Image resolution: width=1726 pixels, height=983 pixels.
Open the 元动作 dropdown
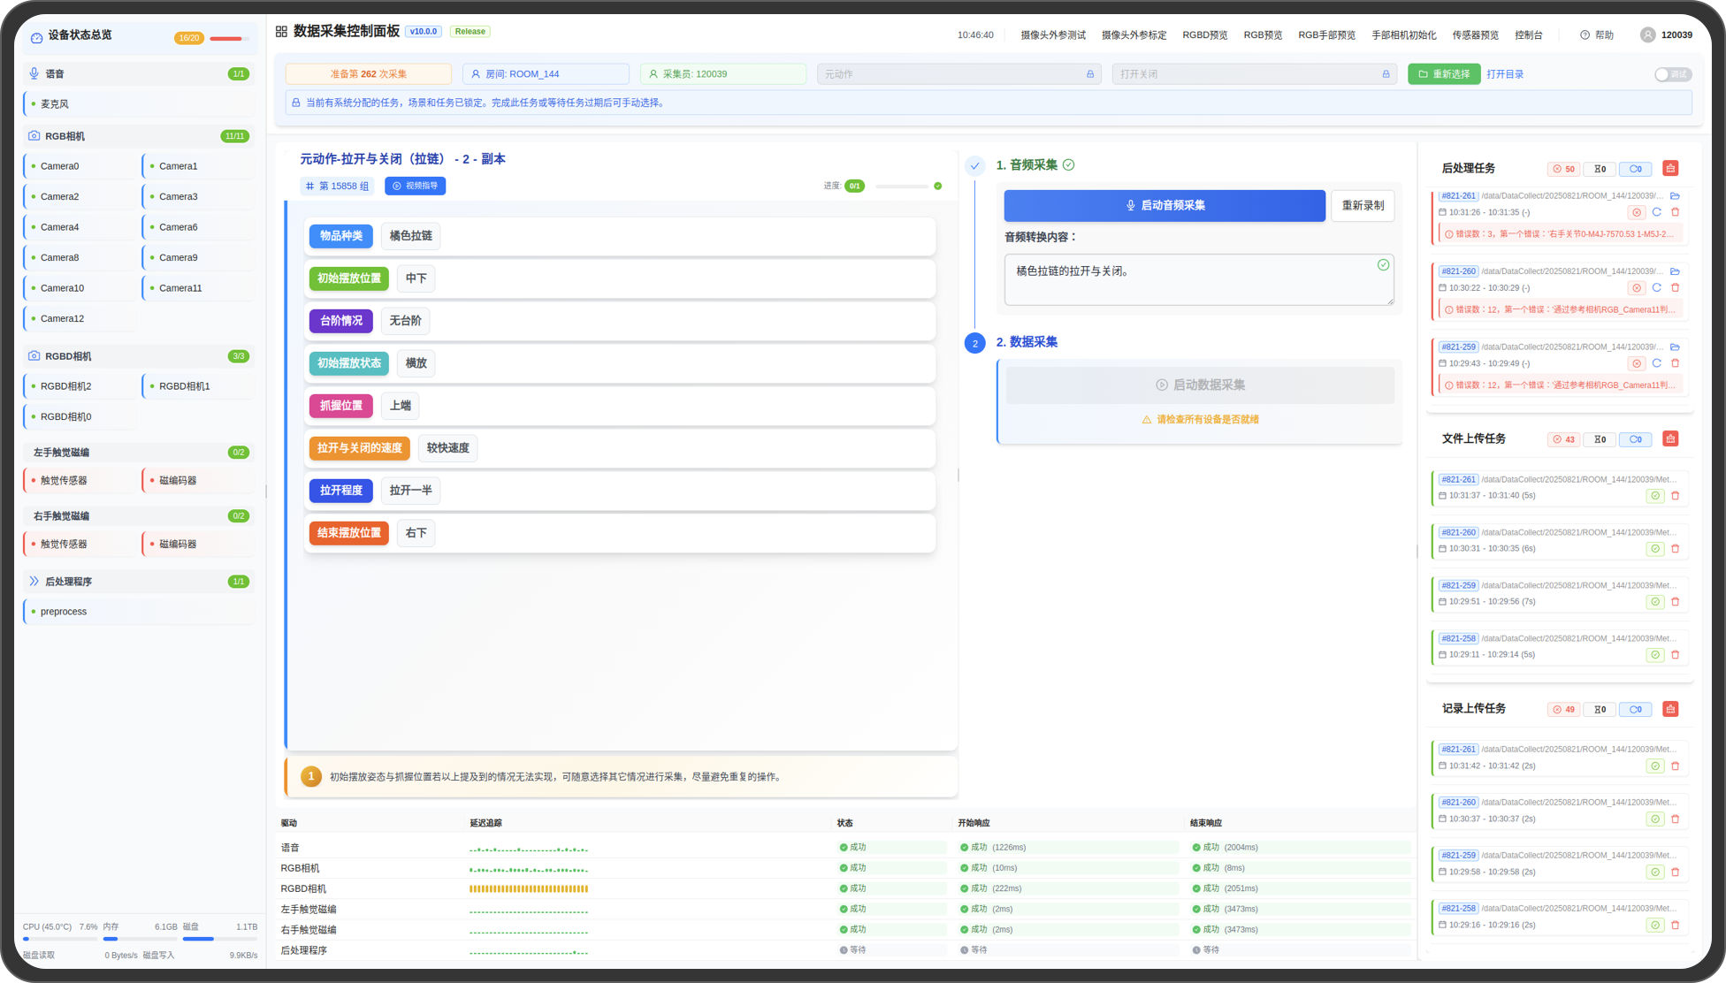point(958,74)
